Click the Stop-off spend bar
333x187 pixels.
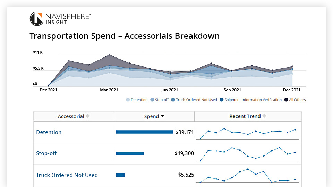click(130, 153)
